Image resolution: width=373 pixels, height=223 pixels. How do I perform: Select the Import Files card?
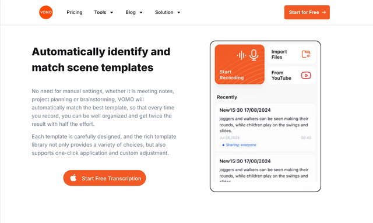291,55
